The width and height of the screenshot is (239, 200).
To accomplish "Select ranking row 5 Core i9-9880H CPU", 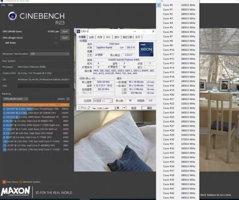I will (36, 121).
